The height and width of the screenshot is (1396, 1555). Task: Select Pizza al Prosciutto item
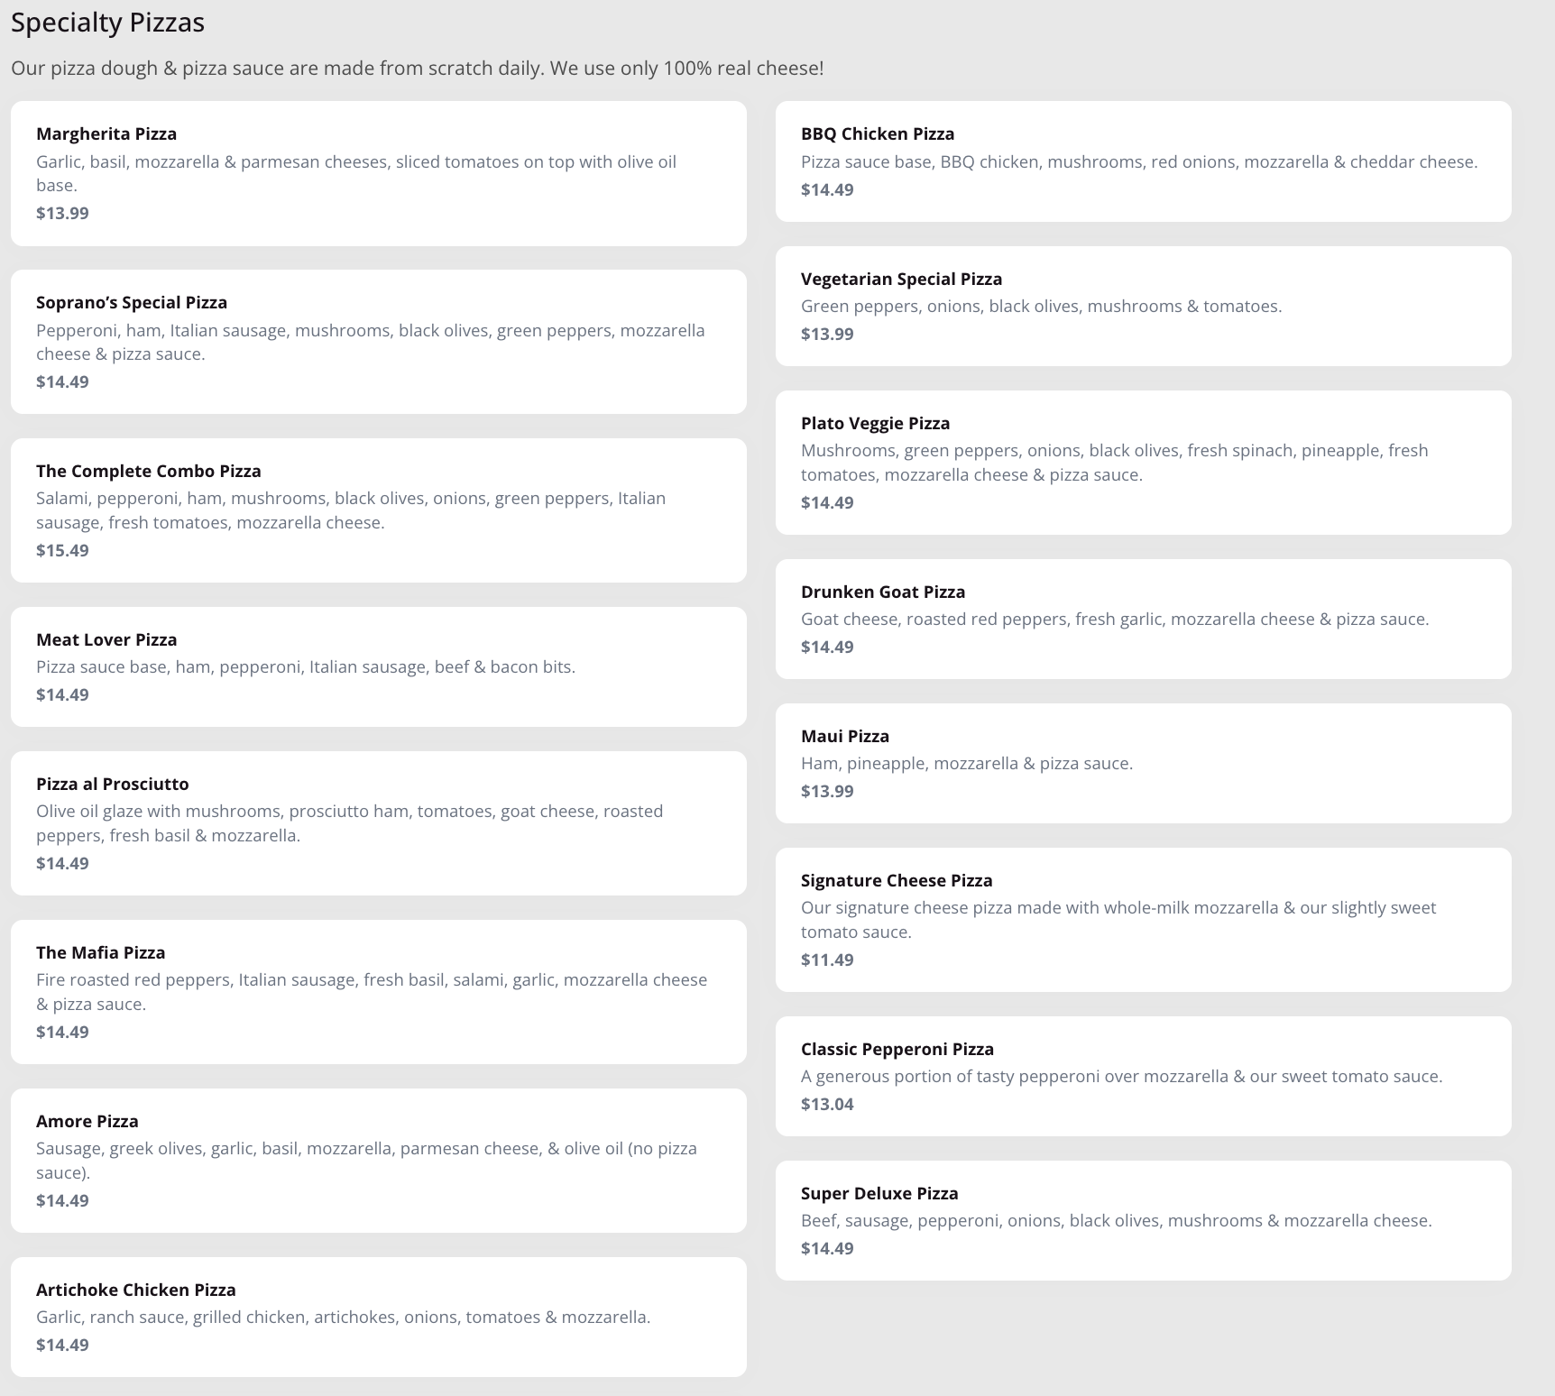click(378, 823)
